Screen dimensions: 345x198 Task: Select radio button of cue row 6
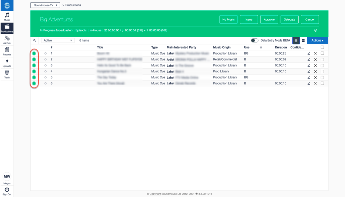pyautogui.click(x=46, y=83)
